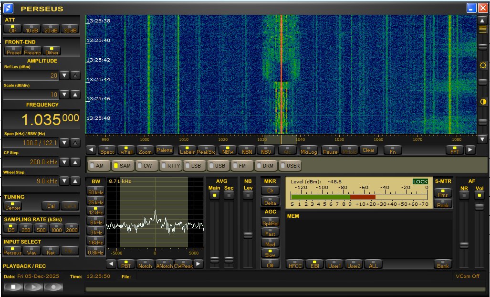The height and width of the screenshot is (297, 490).
Task: Click the Cal tuning button
Action: (51, 206)
